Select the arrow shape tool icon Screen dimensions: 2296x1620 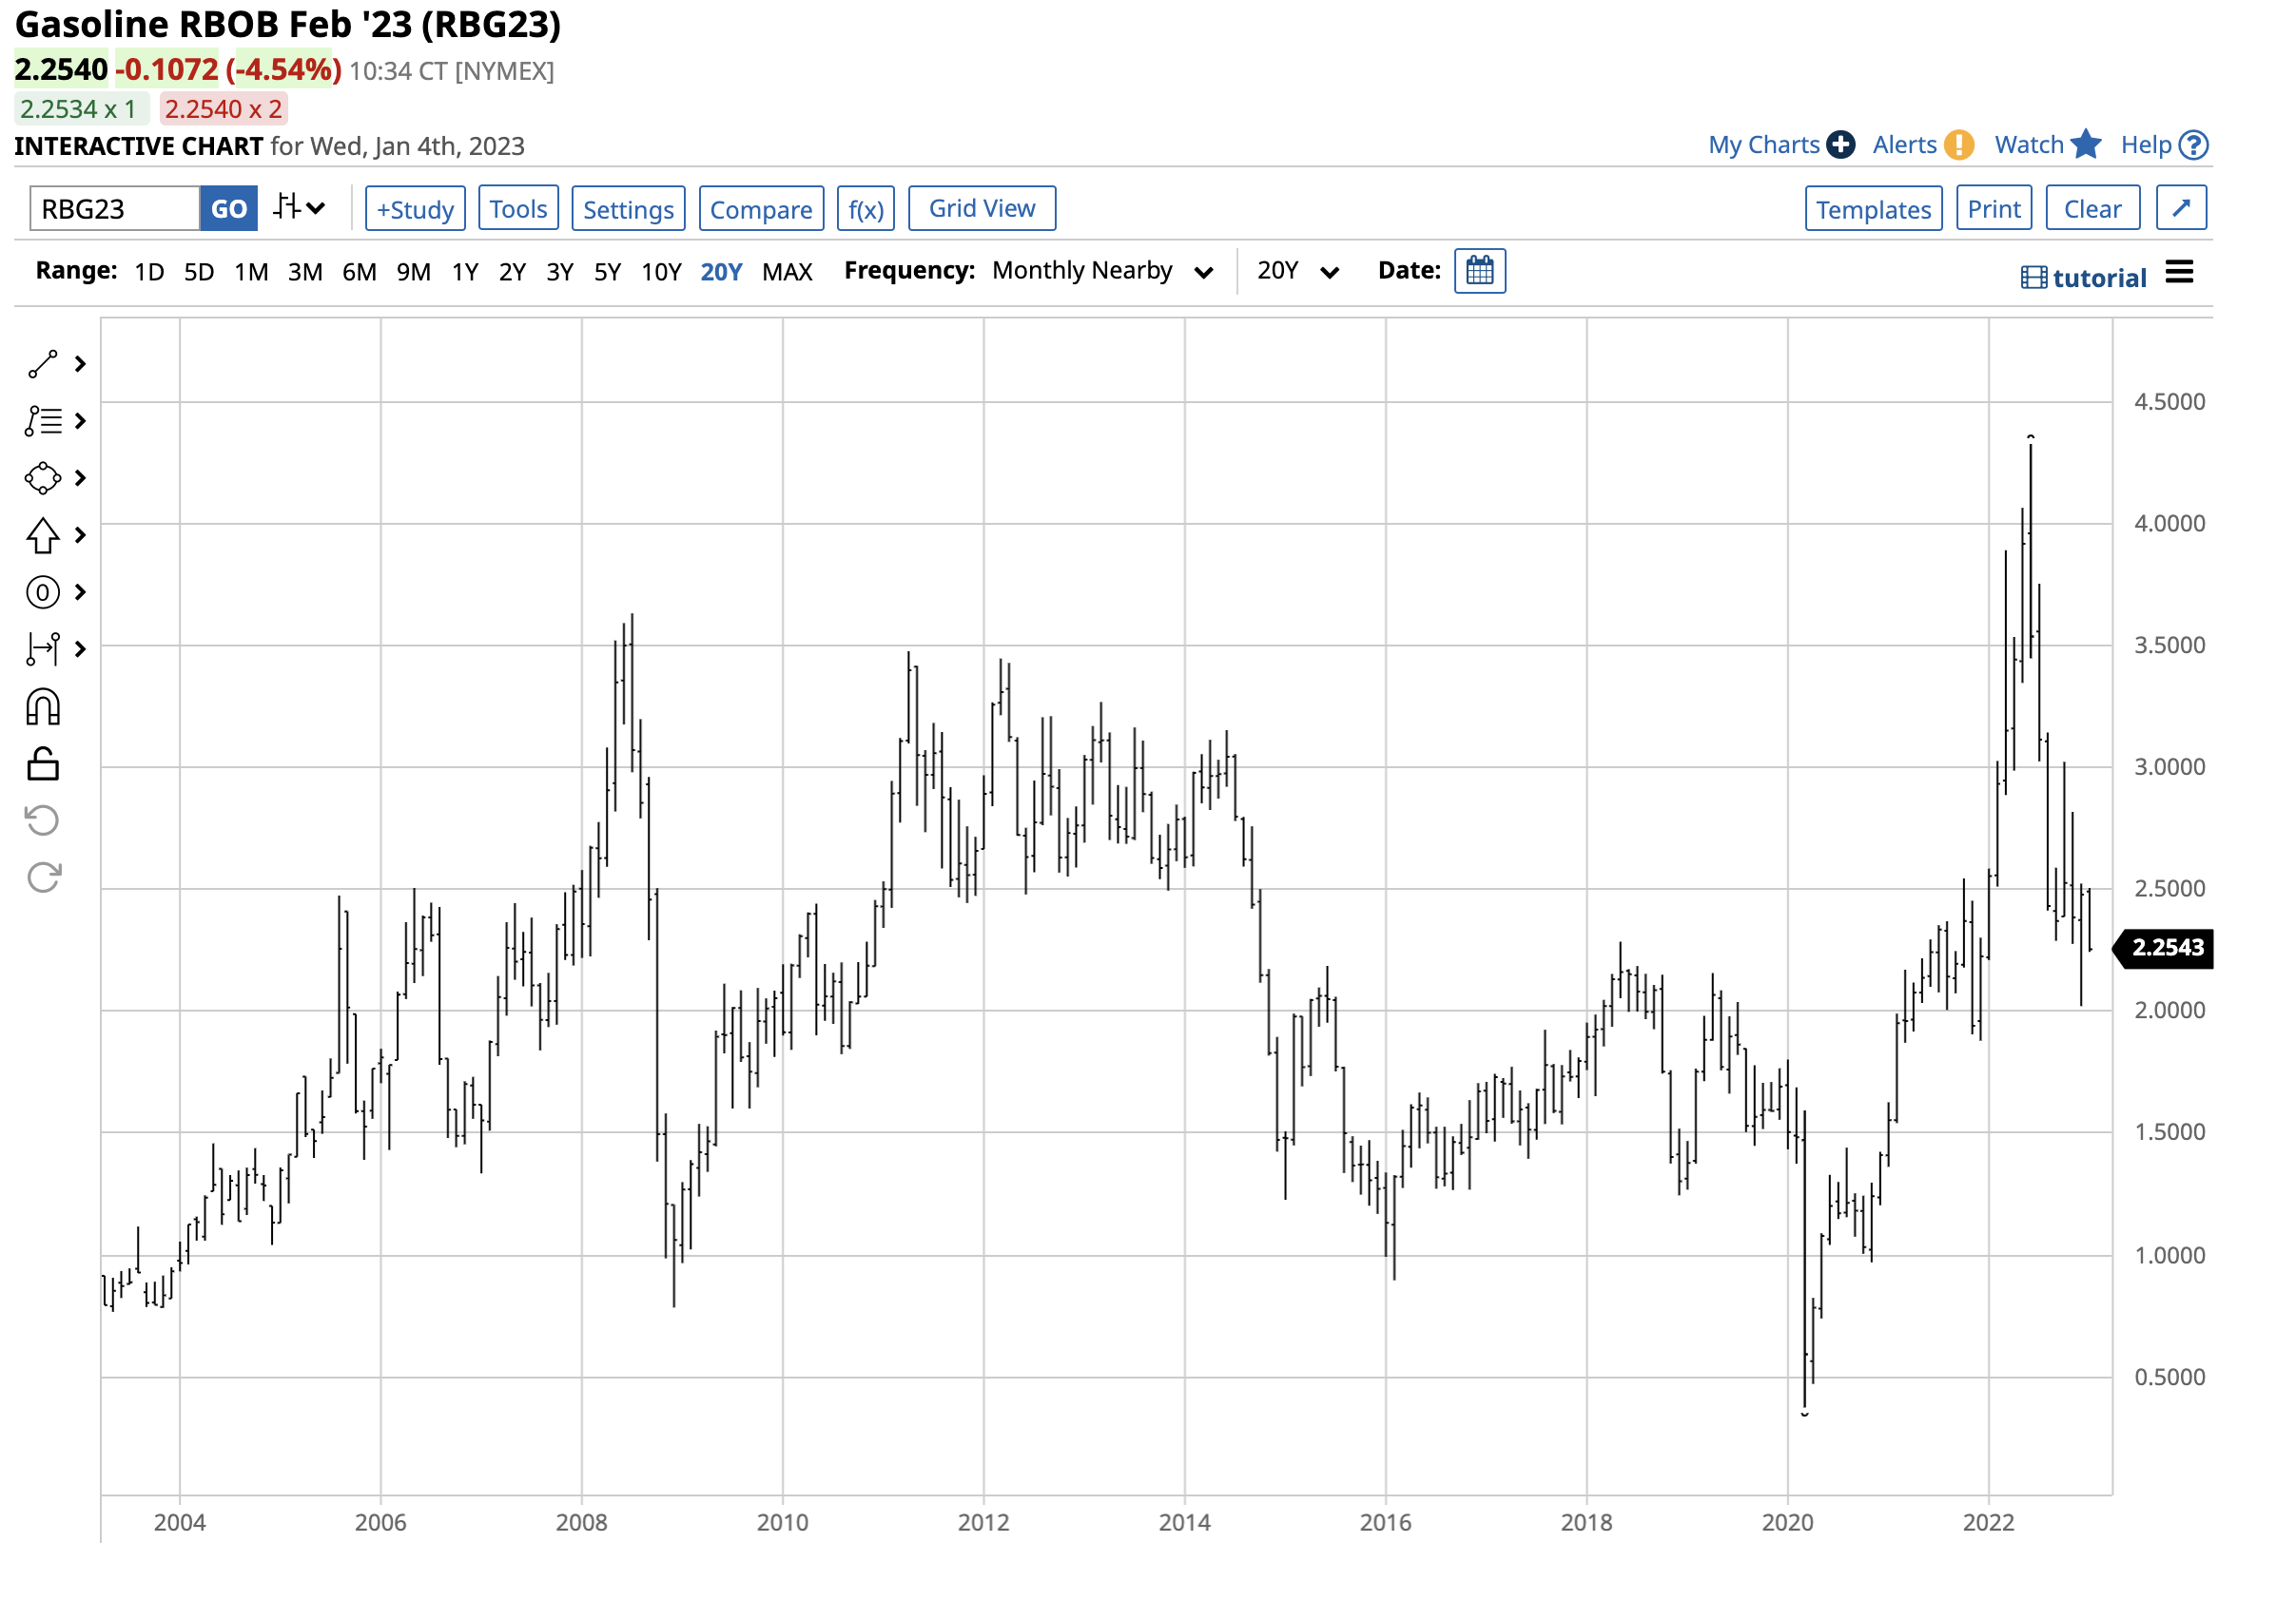click(42, 536)
